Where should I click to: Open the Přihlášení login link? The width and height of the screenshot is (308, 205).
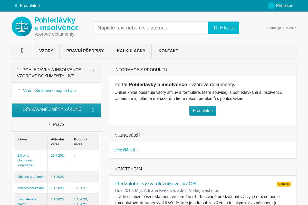point(285,6)
